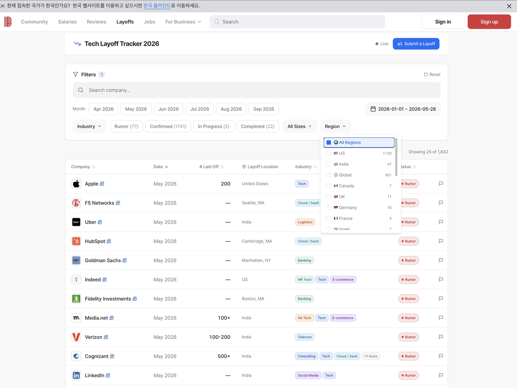Toggle the All Regions checkbox
Image resolution: width=517 pixels, height=388 pixels.
click(329, 143)
